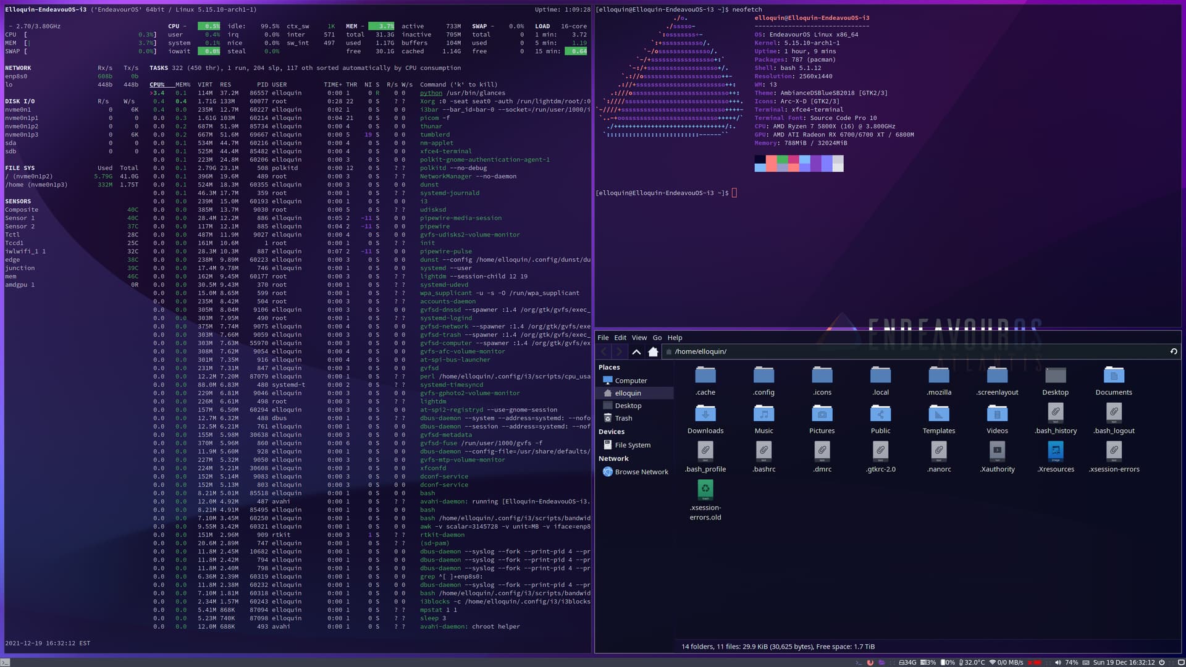Viewport: 1186px width, 667px height.
Task: Click the terminal launcher icon in status bar
Action: point(859,663)
